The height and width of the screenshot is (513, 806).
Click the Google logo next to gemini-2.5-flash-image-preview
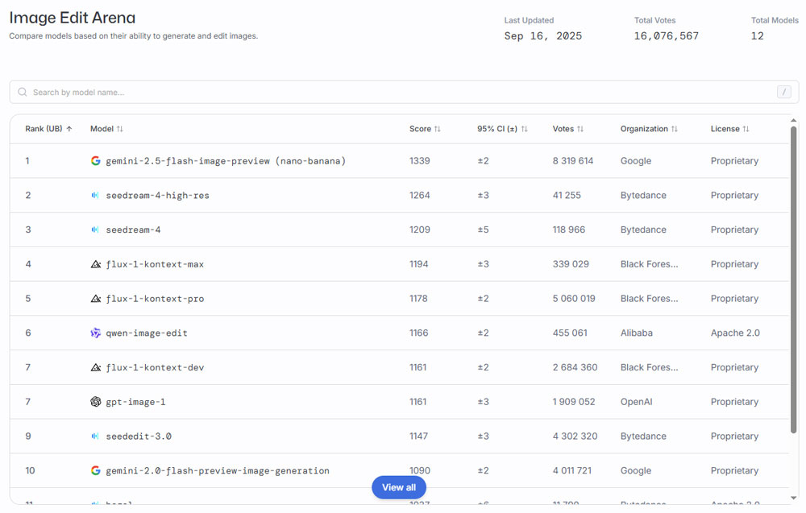(x=96, y=161)
